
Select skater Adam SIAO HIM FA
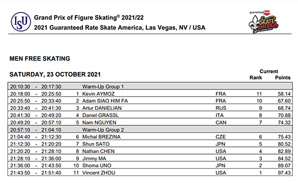click(x=105, y=101)
